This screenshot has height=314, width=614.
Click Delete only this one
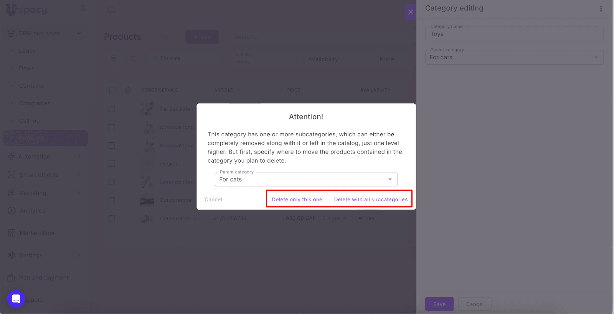click(297, 200)
